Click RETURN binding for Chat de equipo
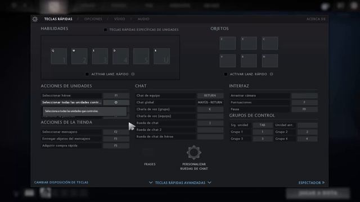Viewport: 360px width, 202px height. click(210, 95)
